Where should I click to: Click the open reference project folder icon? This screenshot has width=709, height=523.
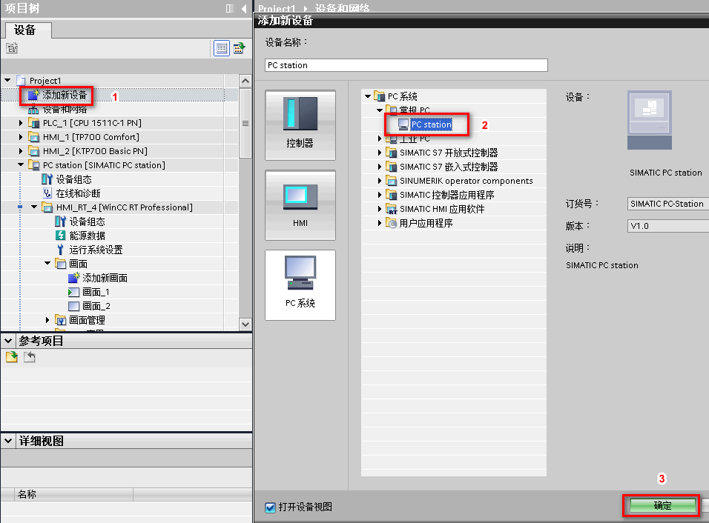(12, 357)
